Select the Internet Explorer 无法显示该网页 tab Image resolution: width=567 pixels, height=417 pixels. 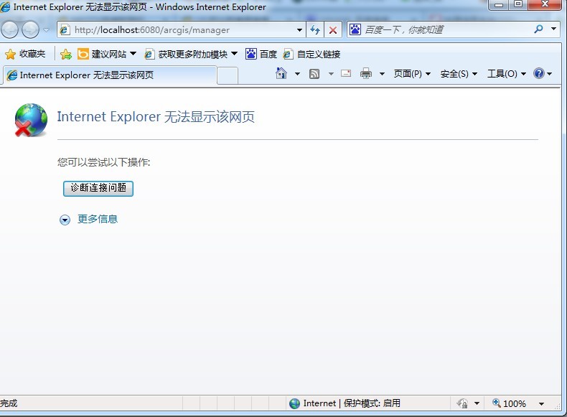coord(108,75)
